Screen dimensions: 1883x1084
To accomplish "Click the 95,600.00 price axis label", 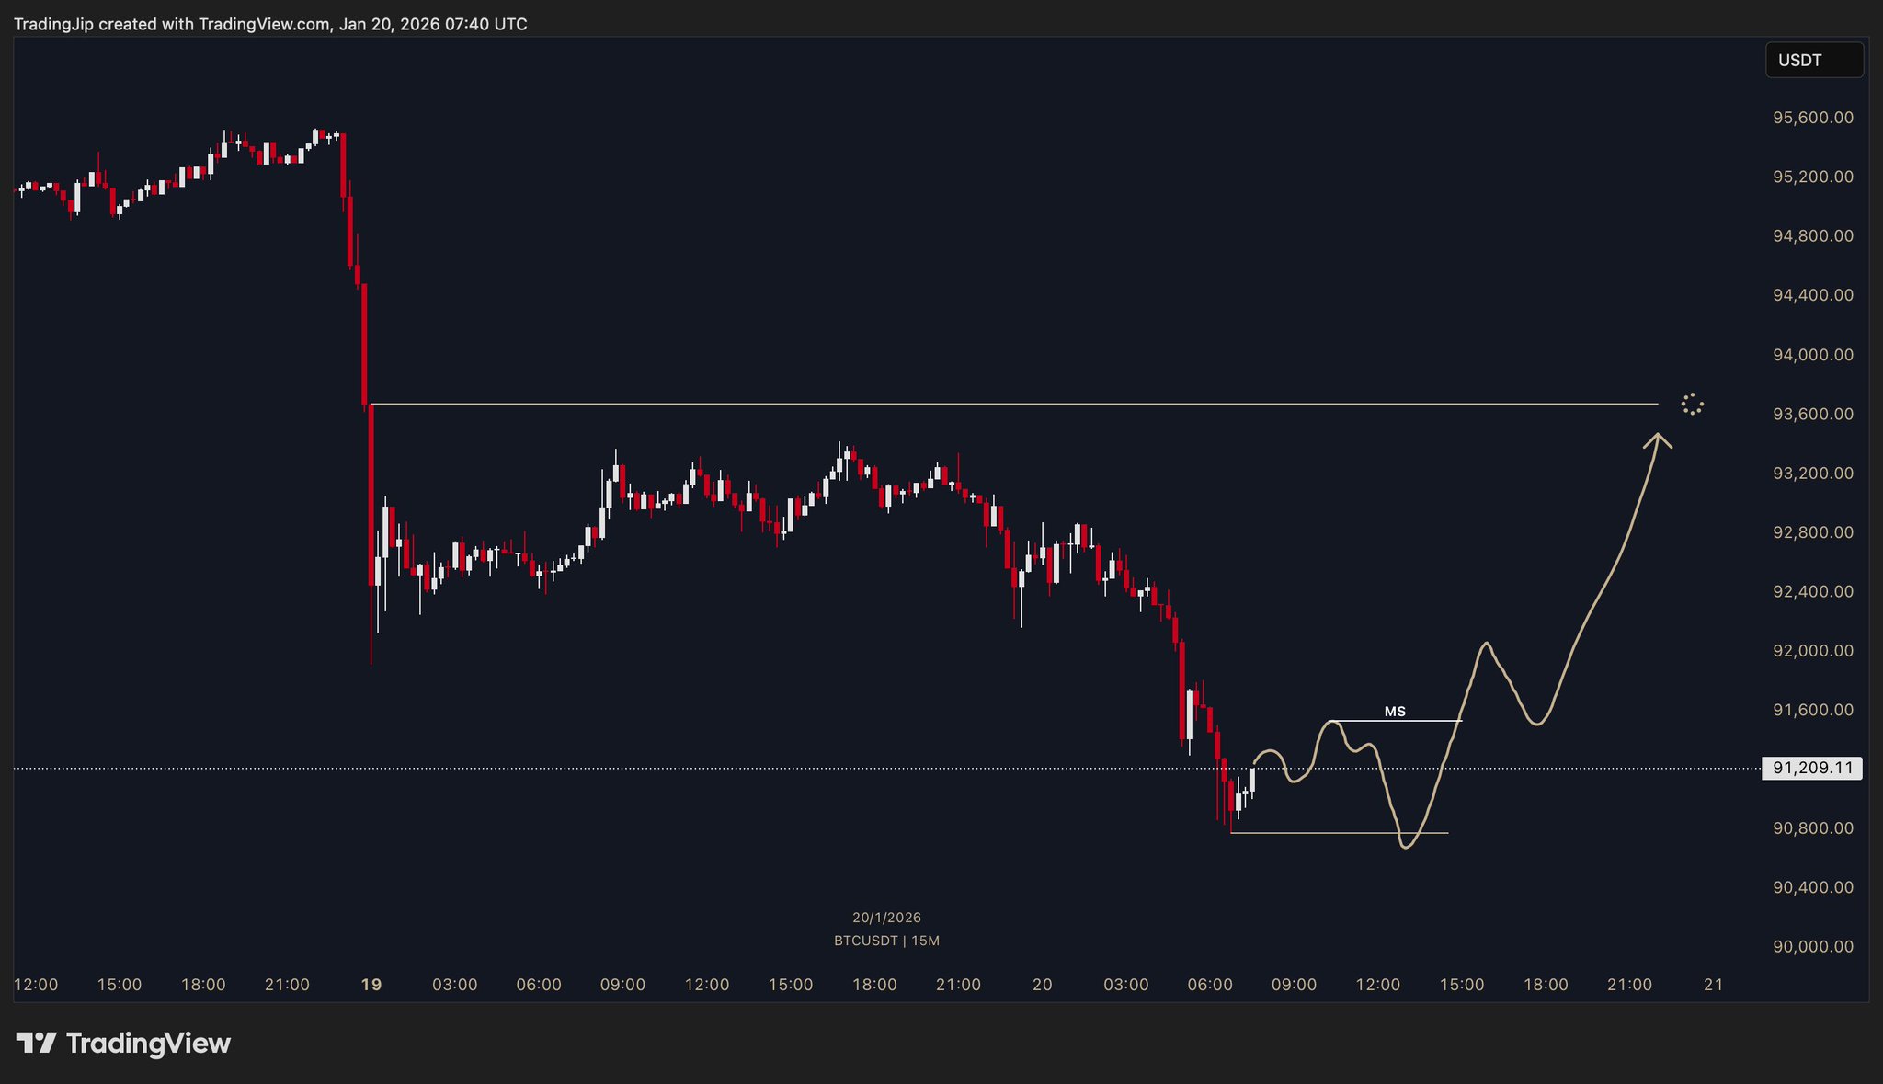I will pos(1812,118).
